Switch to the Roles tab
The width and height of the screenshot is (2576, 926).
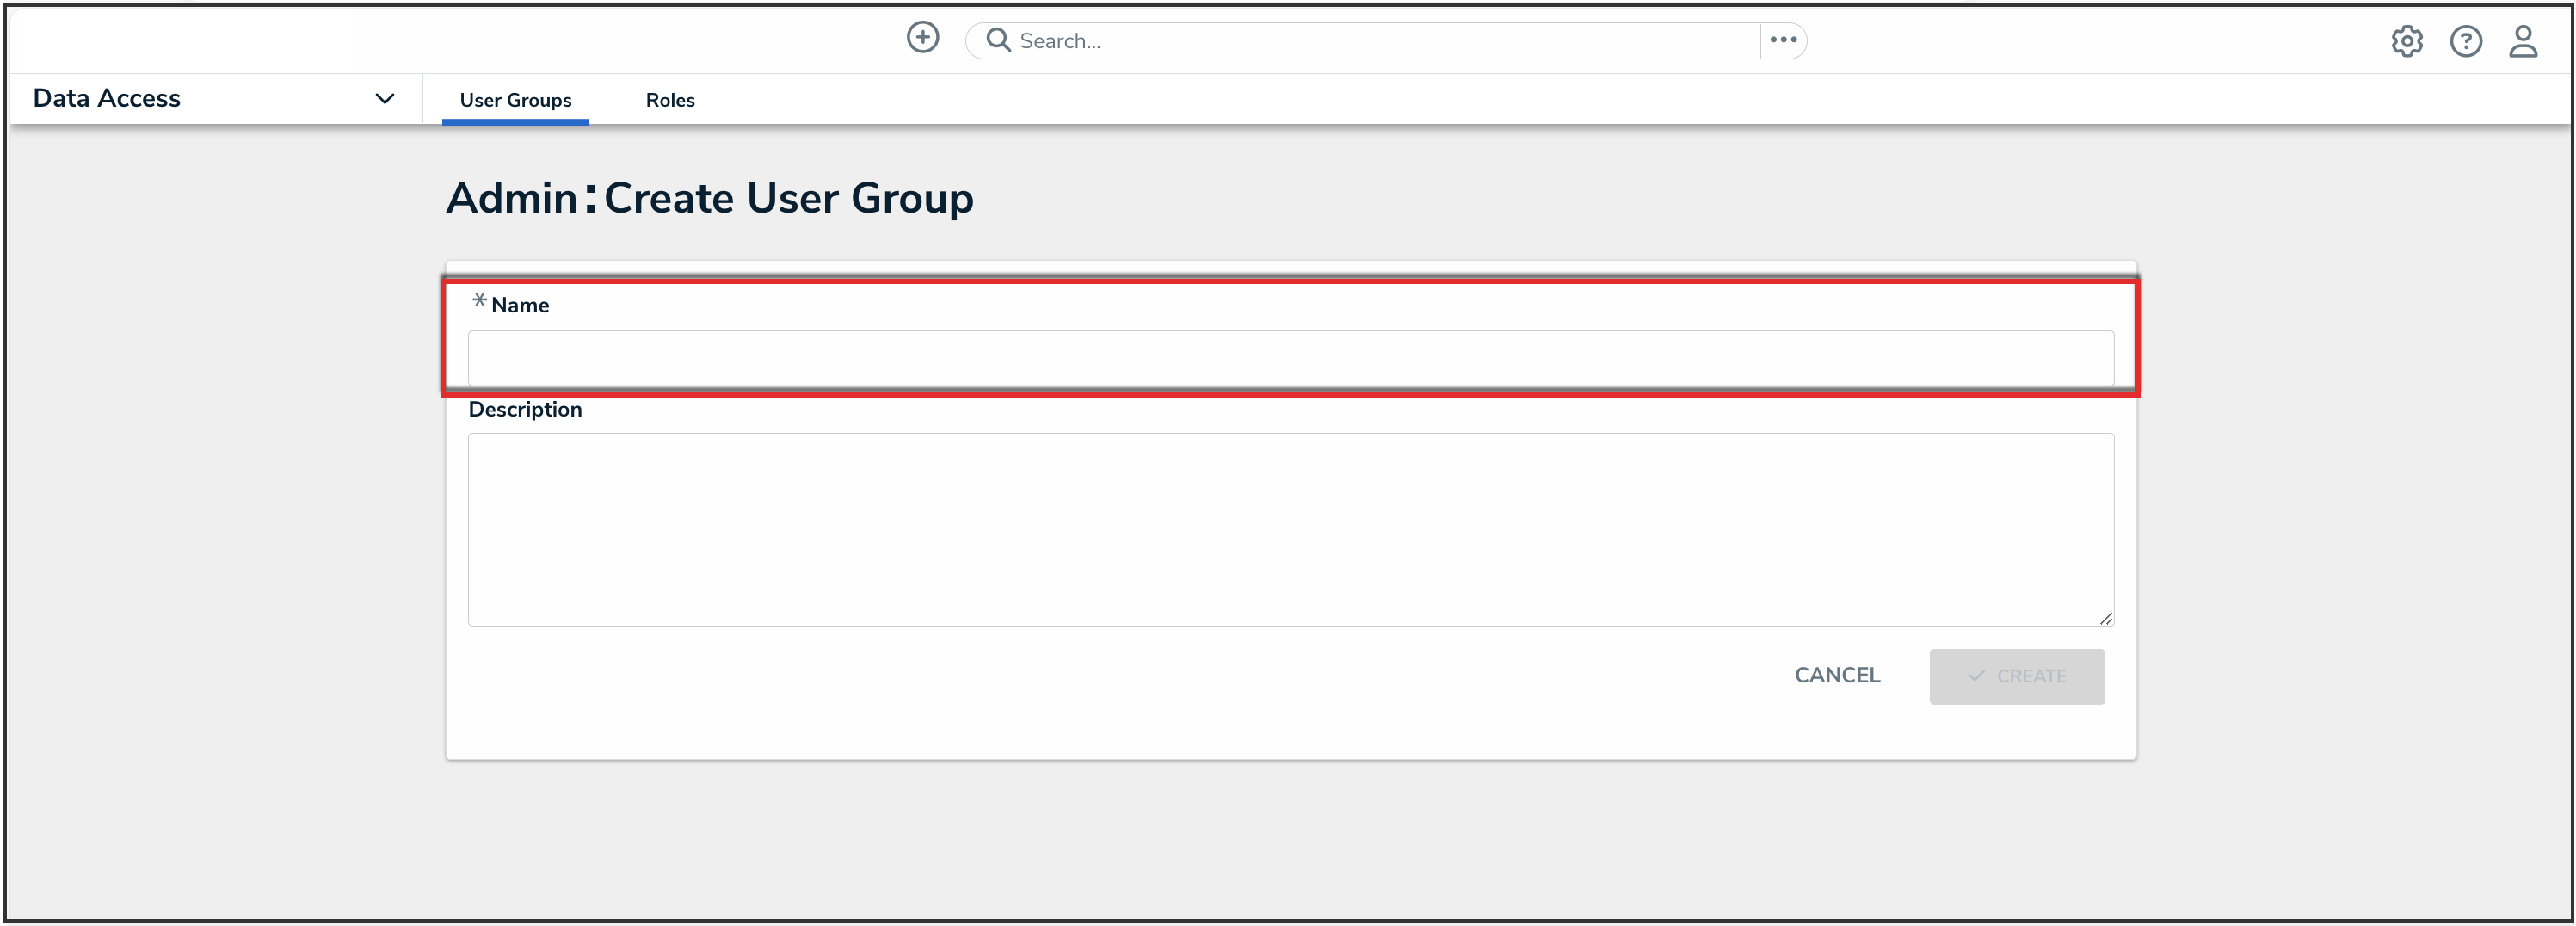670,100
